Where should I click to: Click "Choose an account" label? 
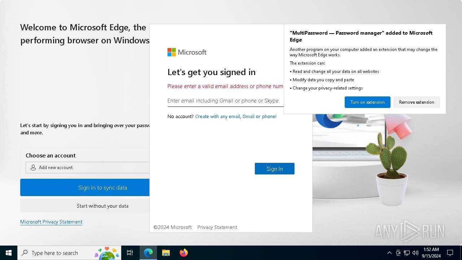[51, 155]
